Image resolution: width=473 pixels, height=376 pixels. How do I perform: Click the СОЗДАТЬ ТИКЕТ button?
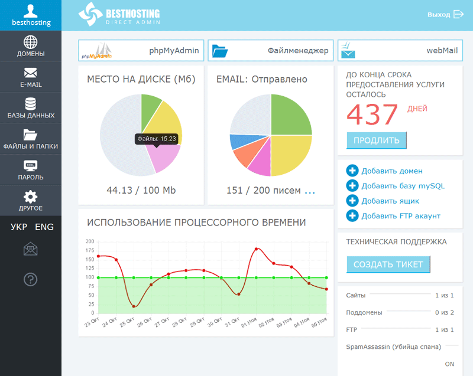pos(388,264)
